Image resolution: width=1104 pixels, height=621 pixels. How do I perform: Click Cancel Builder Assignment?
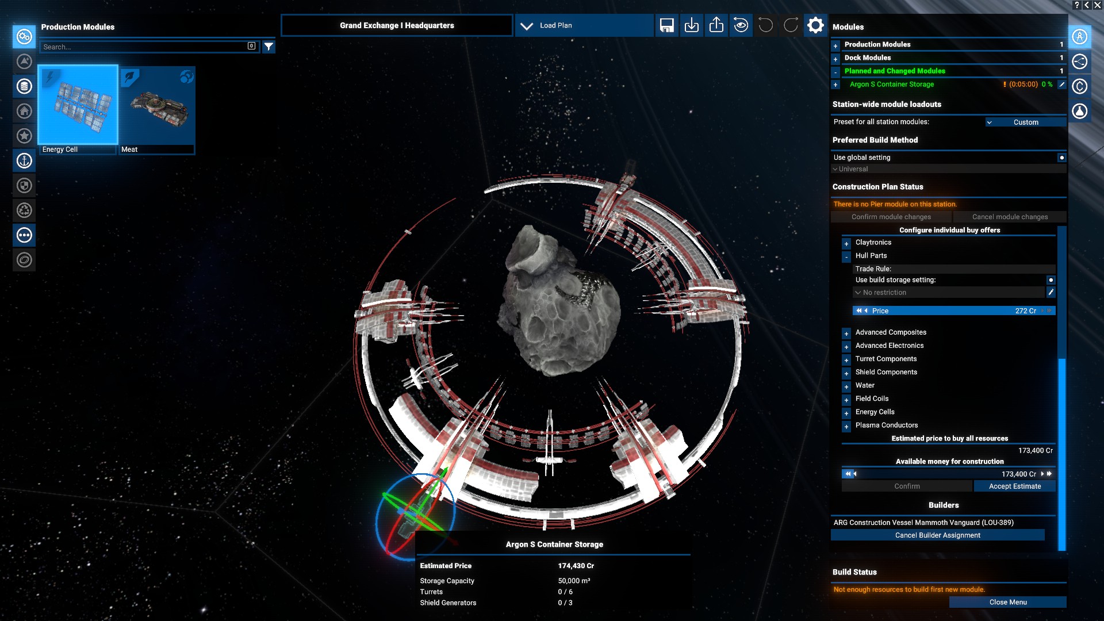click(x=938, y=535)
